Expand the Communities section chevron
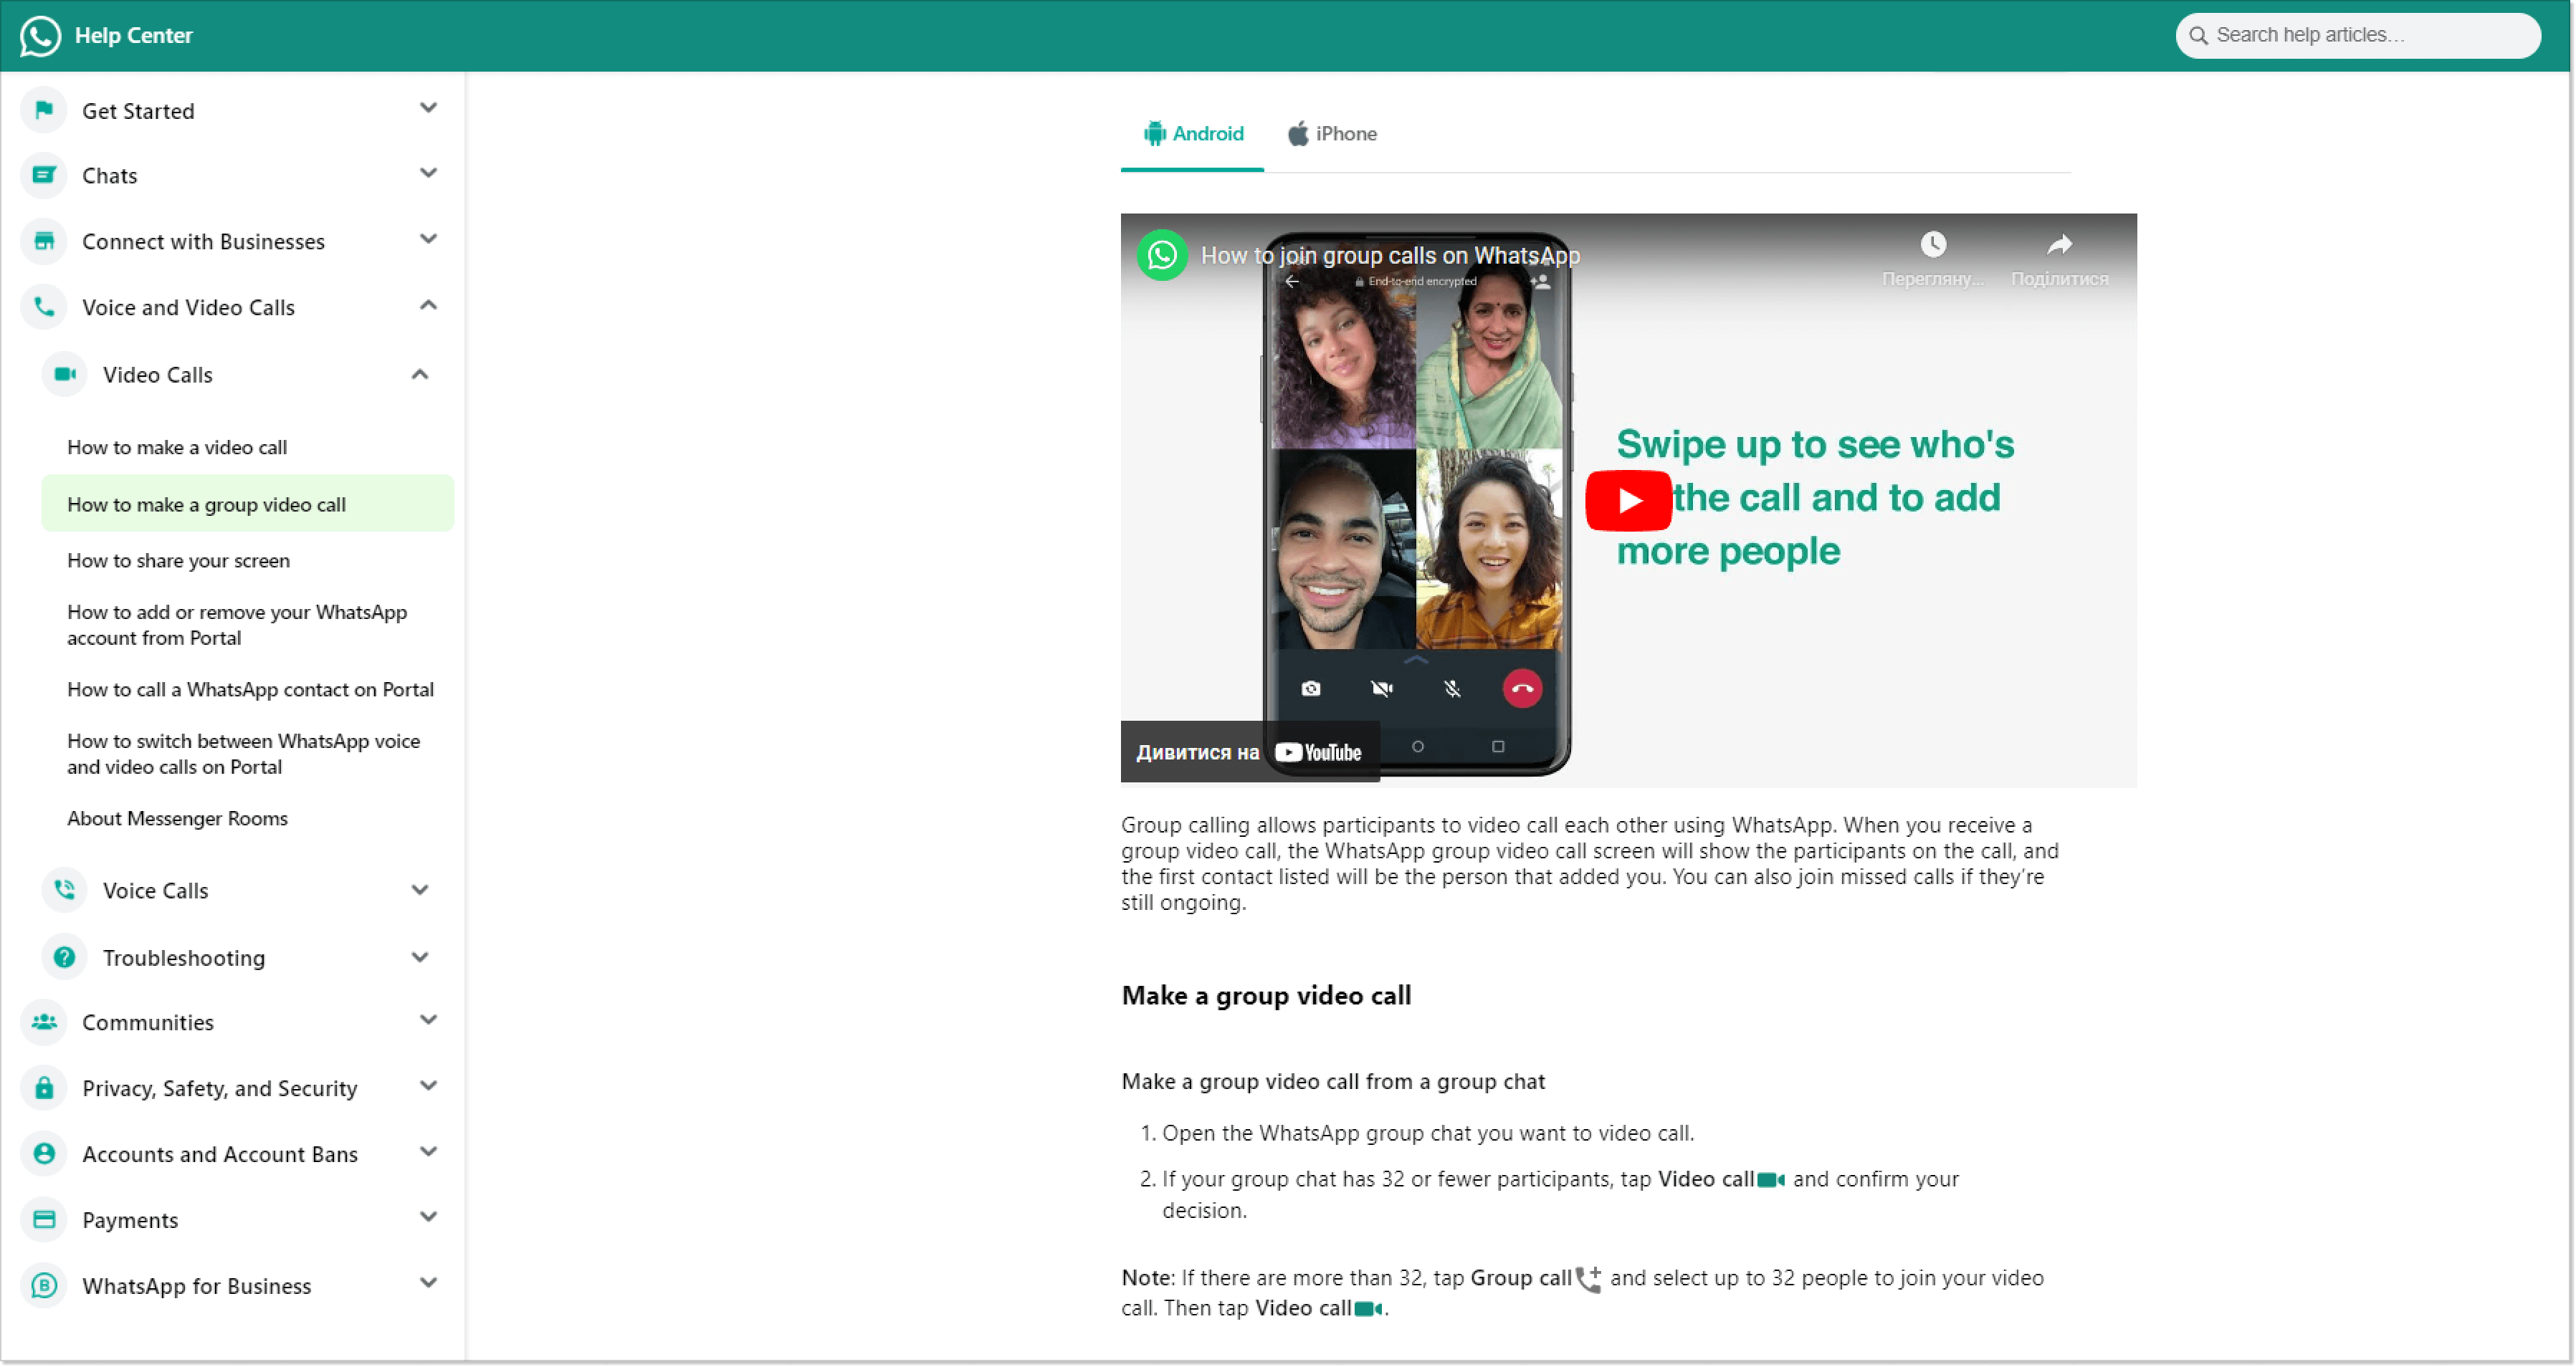Image resolution: width=2576 pixels, height=1367 pixels. click(428, 1020)
